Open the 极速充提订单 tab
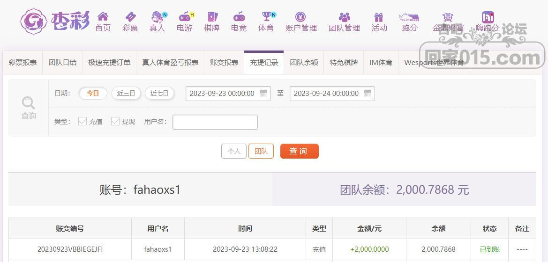The width and height of the screenshot is (548, 262). pyautogui.click(x=109, y=62)
